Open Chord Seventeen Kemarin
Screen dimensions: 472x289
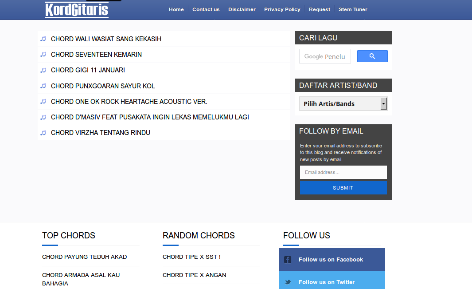point(96,54)
